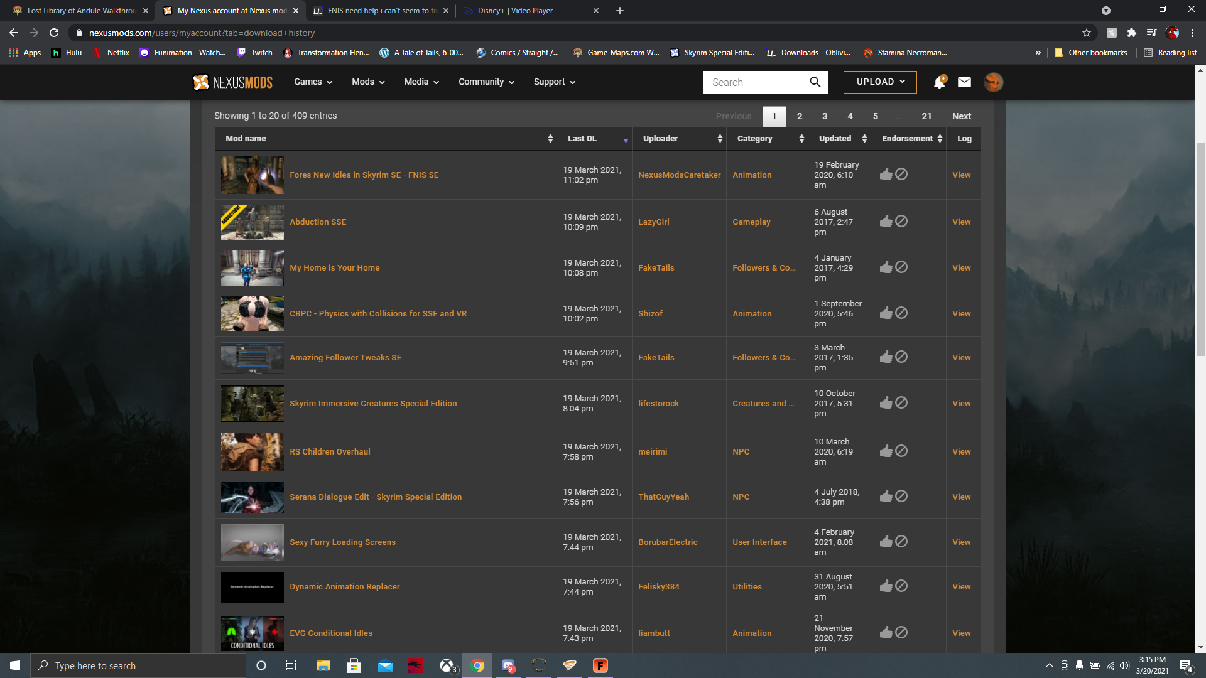Endorse My Home is Your Home mod

(886, 267)
